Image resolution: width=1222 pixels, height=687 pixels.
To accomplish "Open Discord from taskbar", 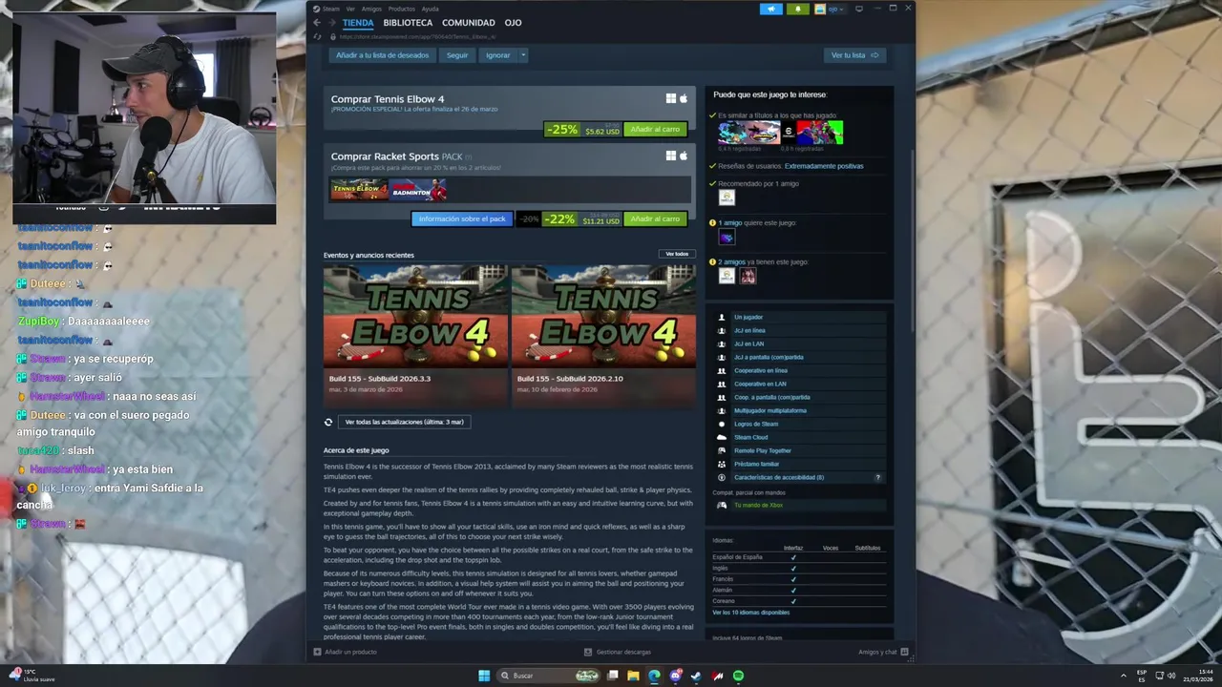I will [x=676, y=676].
